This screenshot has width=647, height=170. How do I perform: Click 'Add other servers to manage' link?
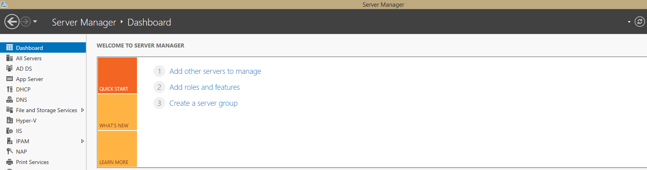tap(215, 71)
